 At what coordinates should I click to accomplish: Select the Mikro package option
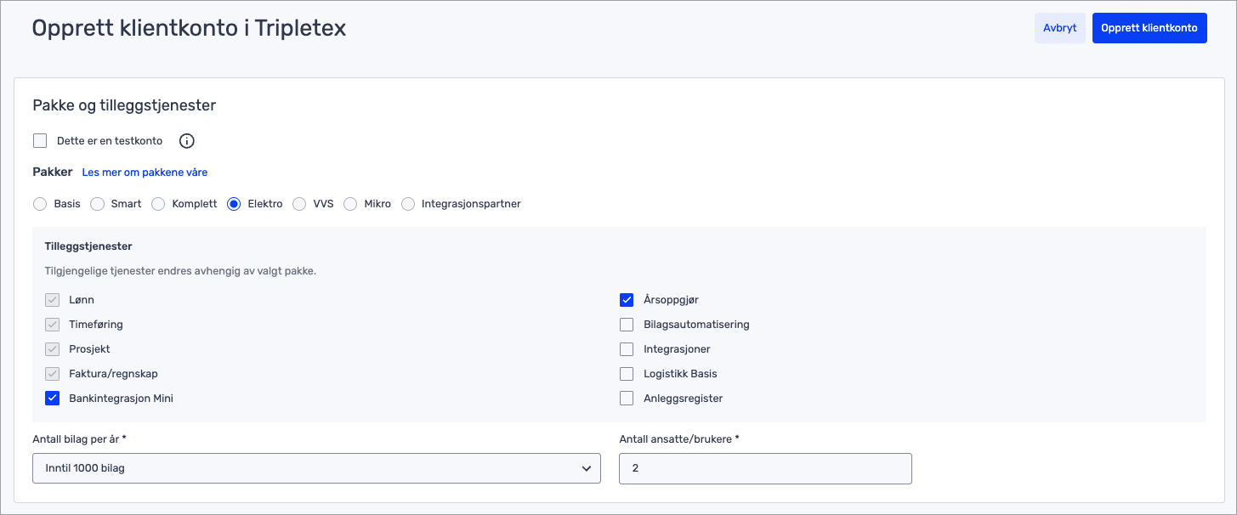click(x=350, y=204)
